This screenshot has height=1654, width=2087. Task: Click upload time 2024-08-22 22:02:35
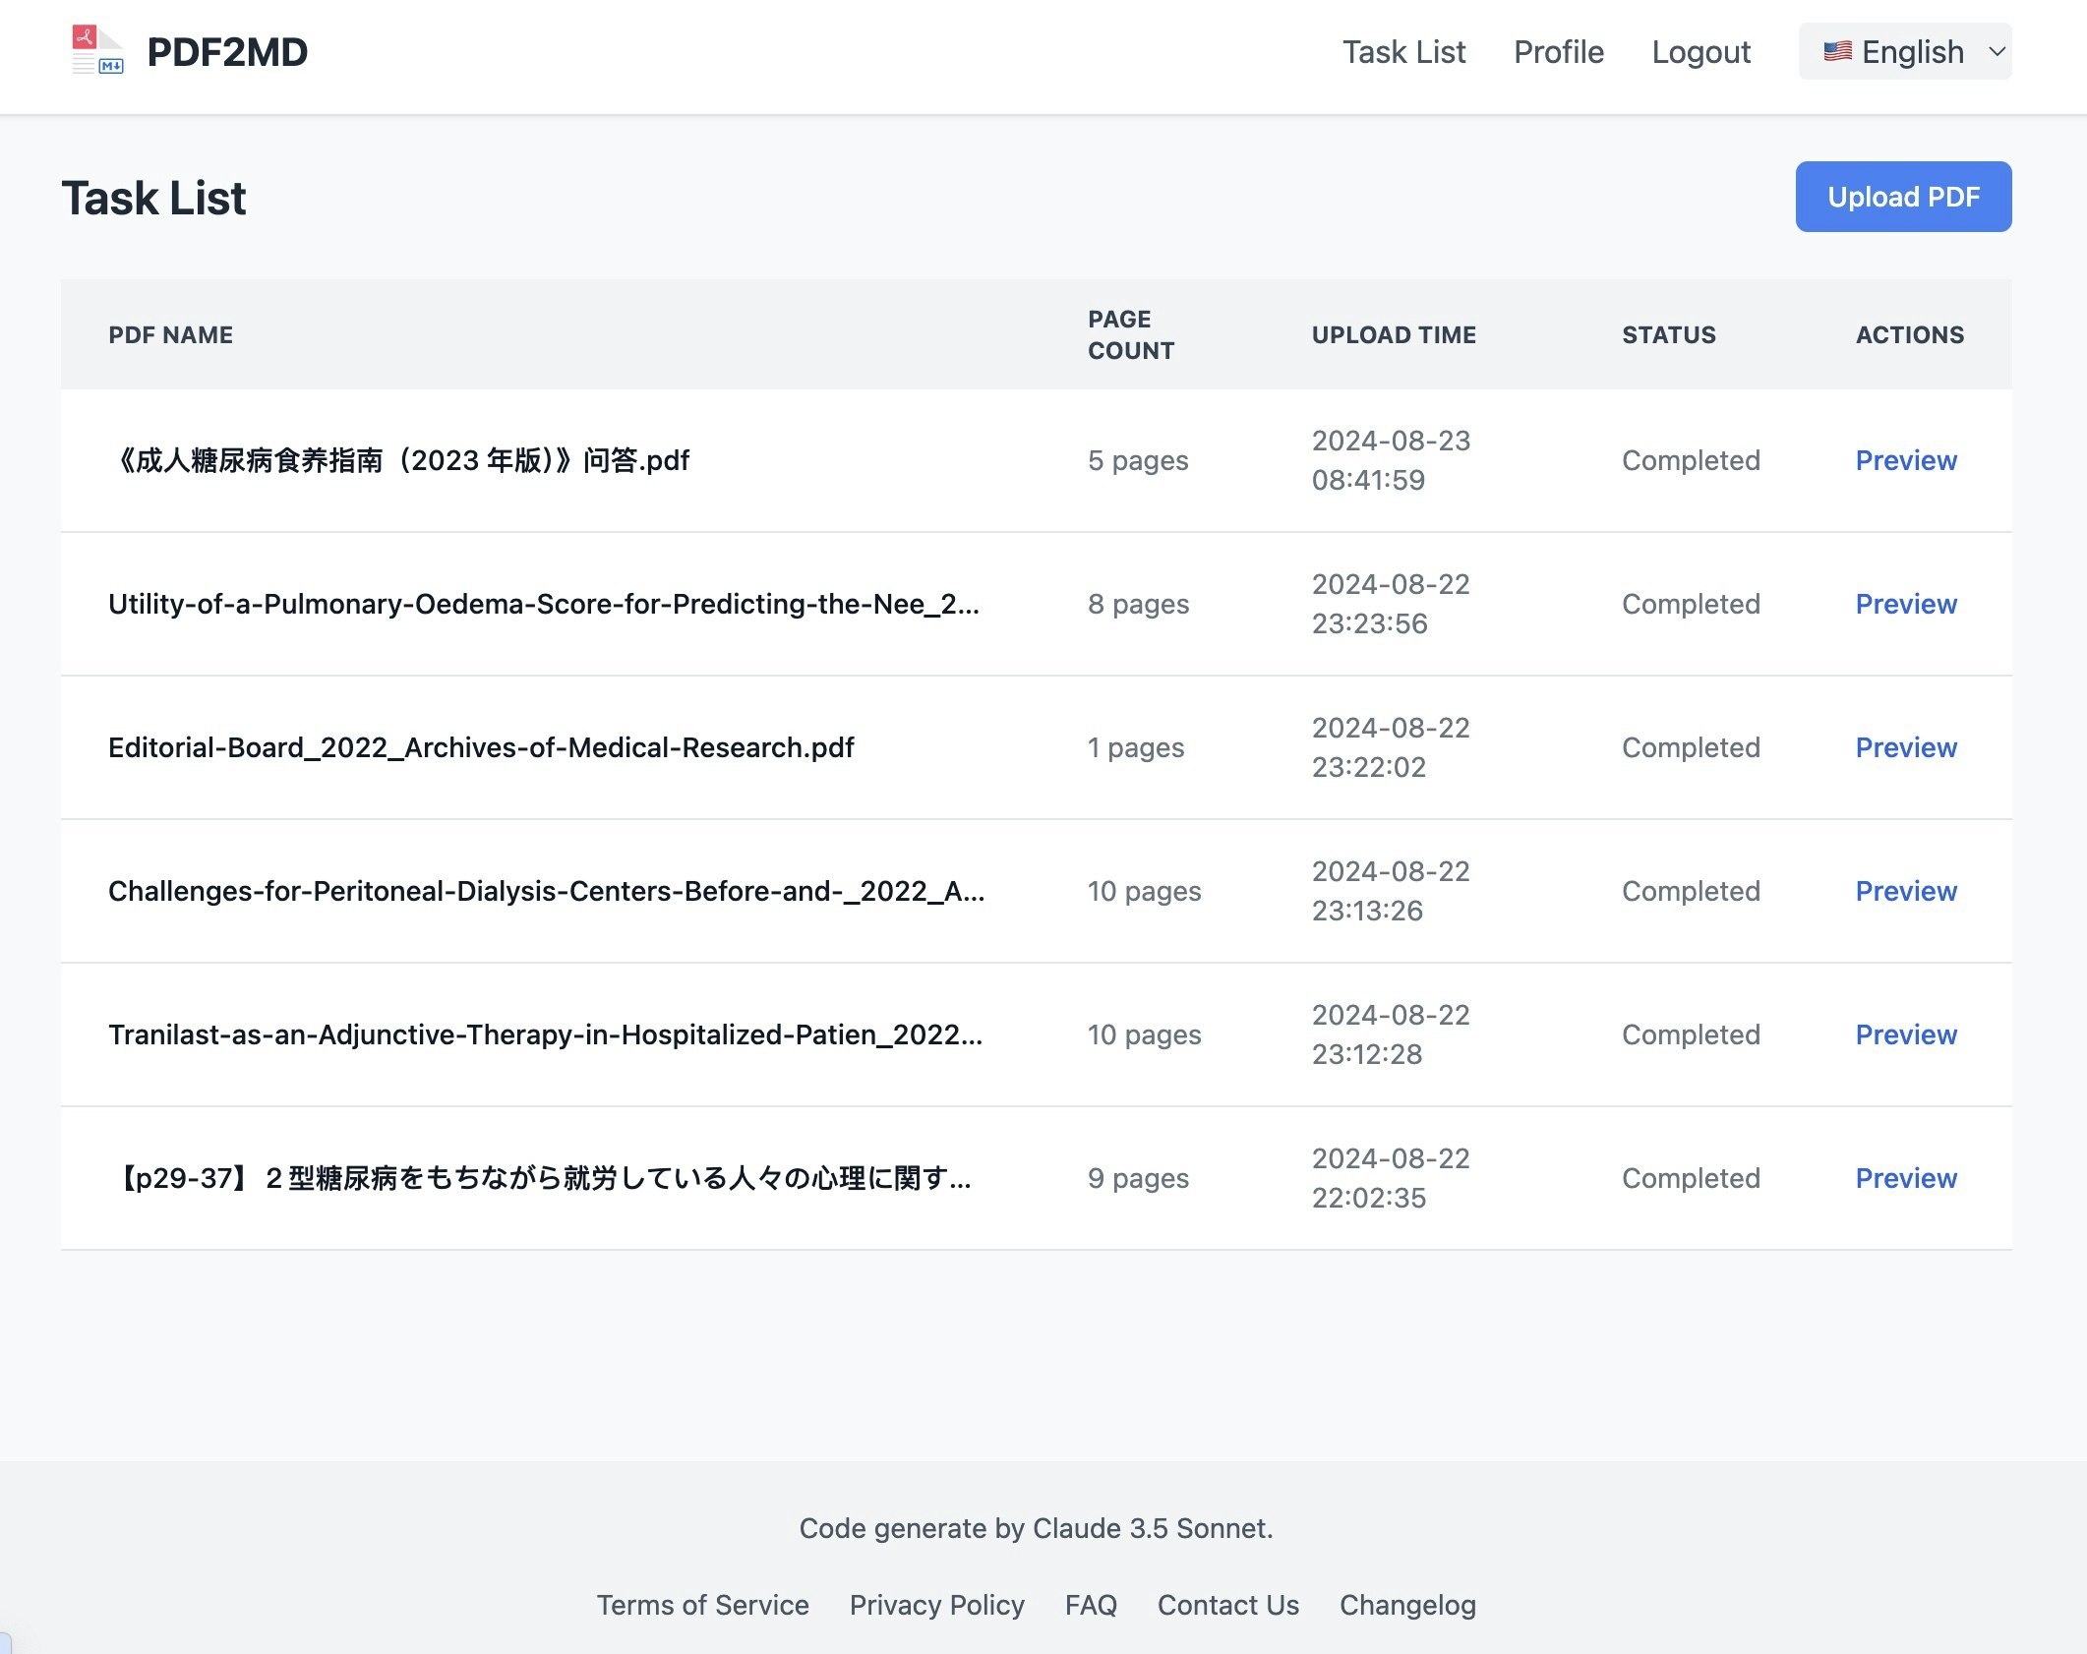(1391, 1178)
